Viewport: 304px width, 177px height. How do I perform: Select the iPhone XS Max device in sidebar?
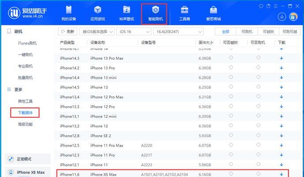[x=28, y=172]
